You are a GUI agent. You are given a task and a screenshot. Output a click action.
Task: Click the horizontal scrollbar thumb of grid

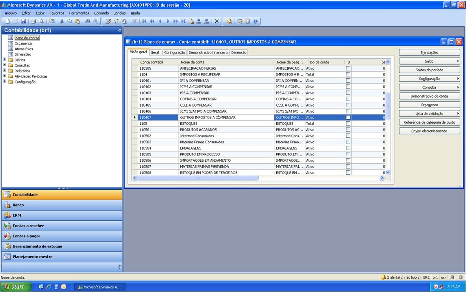pyautogui.click(x=198, y=177)
